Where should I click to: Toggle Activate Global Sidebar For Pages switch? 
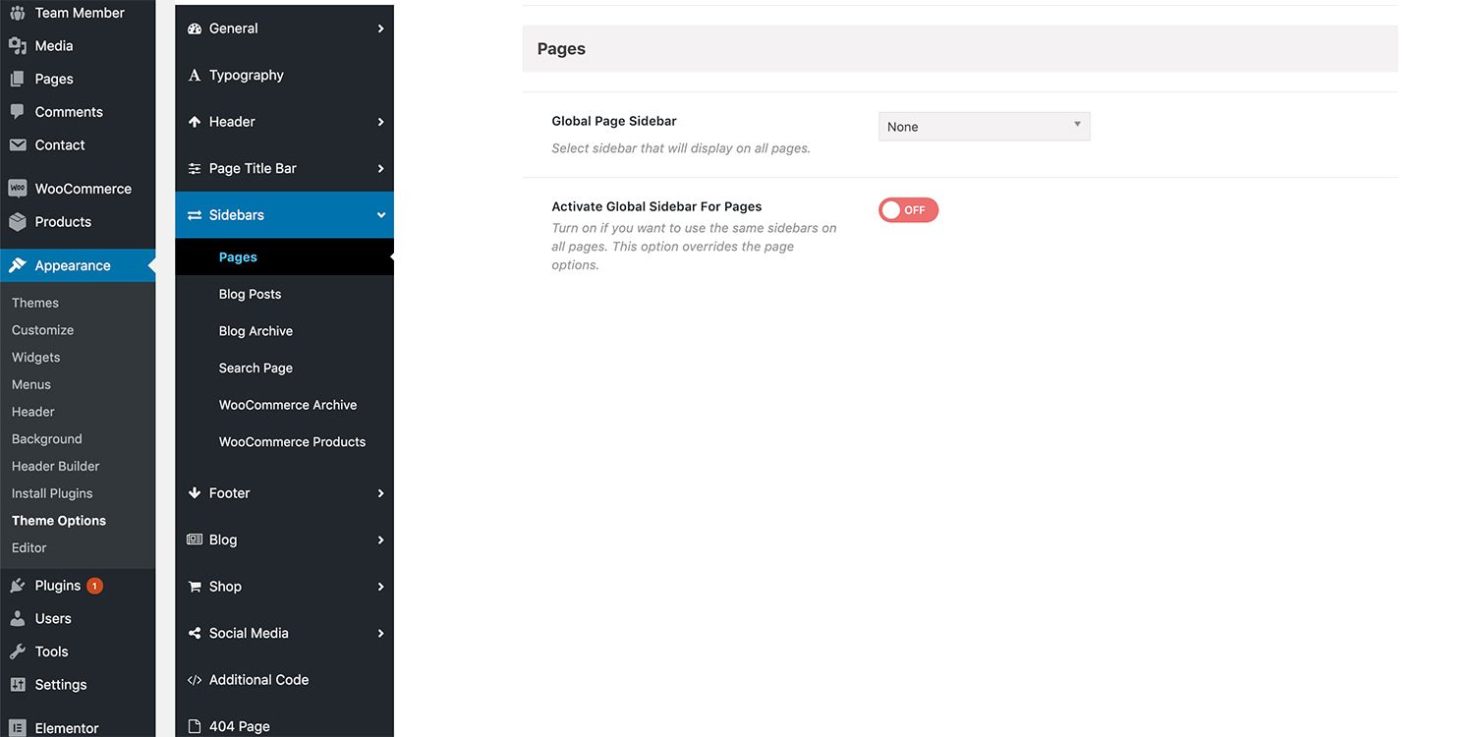(x=908, y=210)
